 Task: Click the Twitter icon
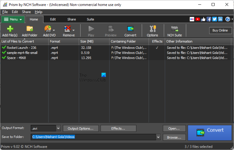[x=215, y=19]
